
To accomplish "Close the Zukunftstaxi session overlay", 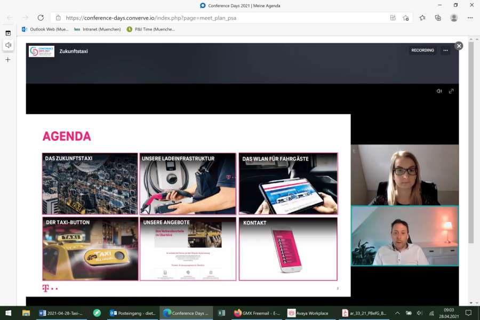I will [459, 46].
